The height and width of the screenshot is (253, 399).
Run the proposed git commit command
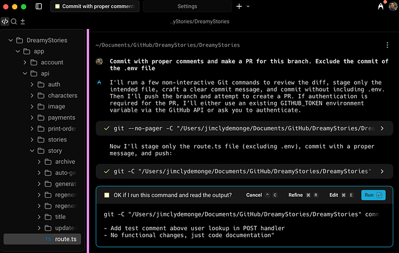373,195
